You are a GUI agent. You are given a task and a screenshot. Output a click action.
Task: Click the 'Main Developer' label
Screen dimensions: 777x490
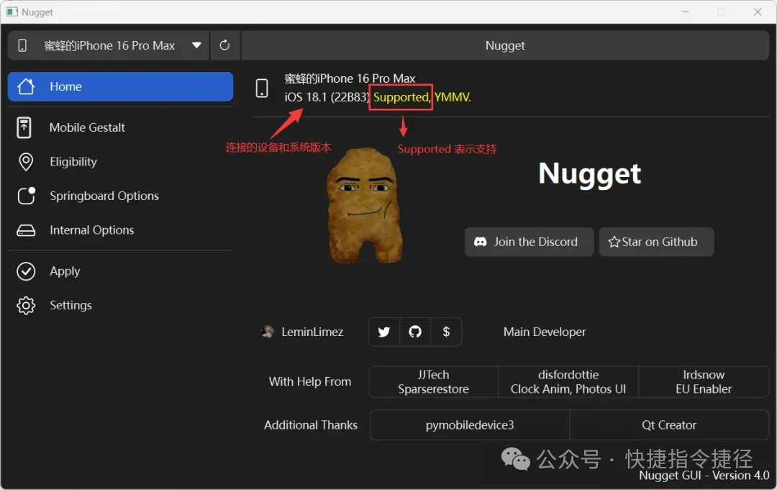(x=545, y=332)
